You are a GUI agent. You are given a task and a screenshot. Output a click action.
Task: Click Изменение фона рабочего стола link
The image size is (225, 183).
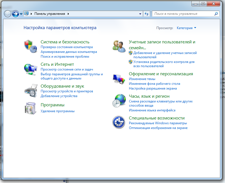pos(154,84)
